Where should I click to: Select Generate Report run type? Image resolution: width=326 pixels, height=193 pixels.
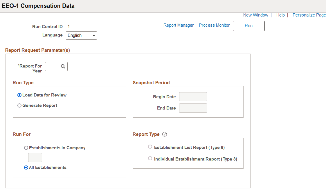tap(19, 105)
